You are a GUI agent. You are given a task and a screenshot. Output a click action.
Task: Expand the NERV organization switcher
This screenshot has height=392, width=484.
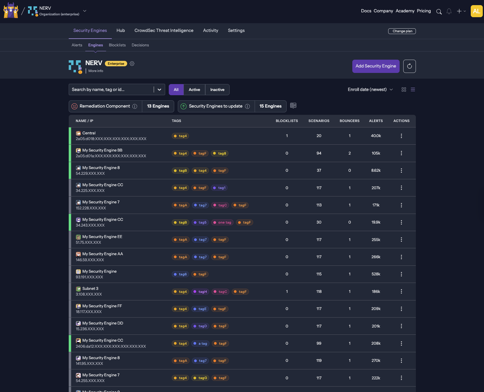pos(85,11)
